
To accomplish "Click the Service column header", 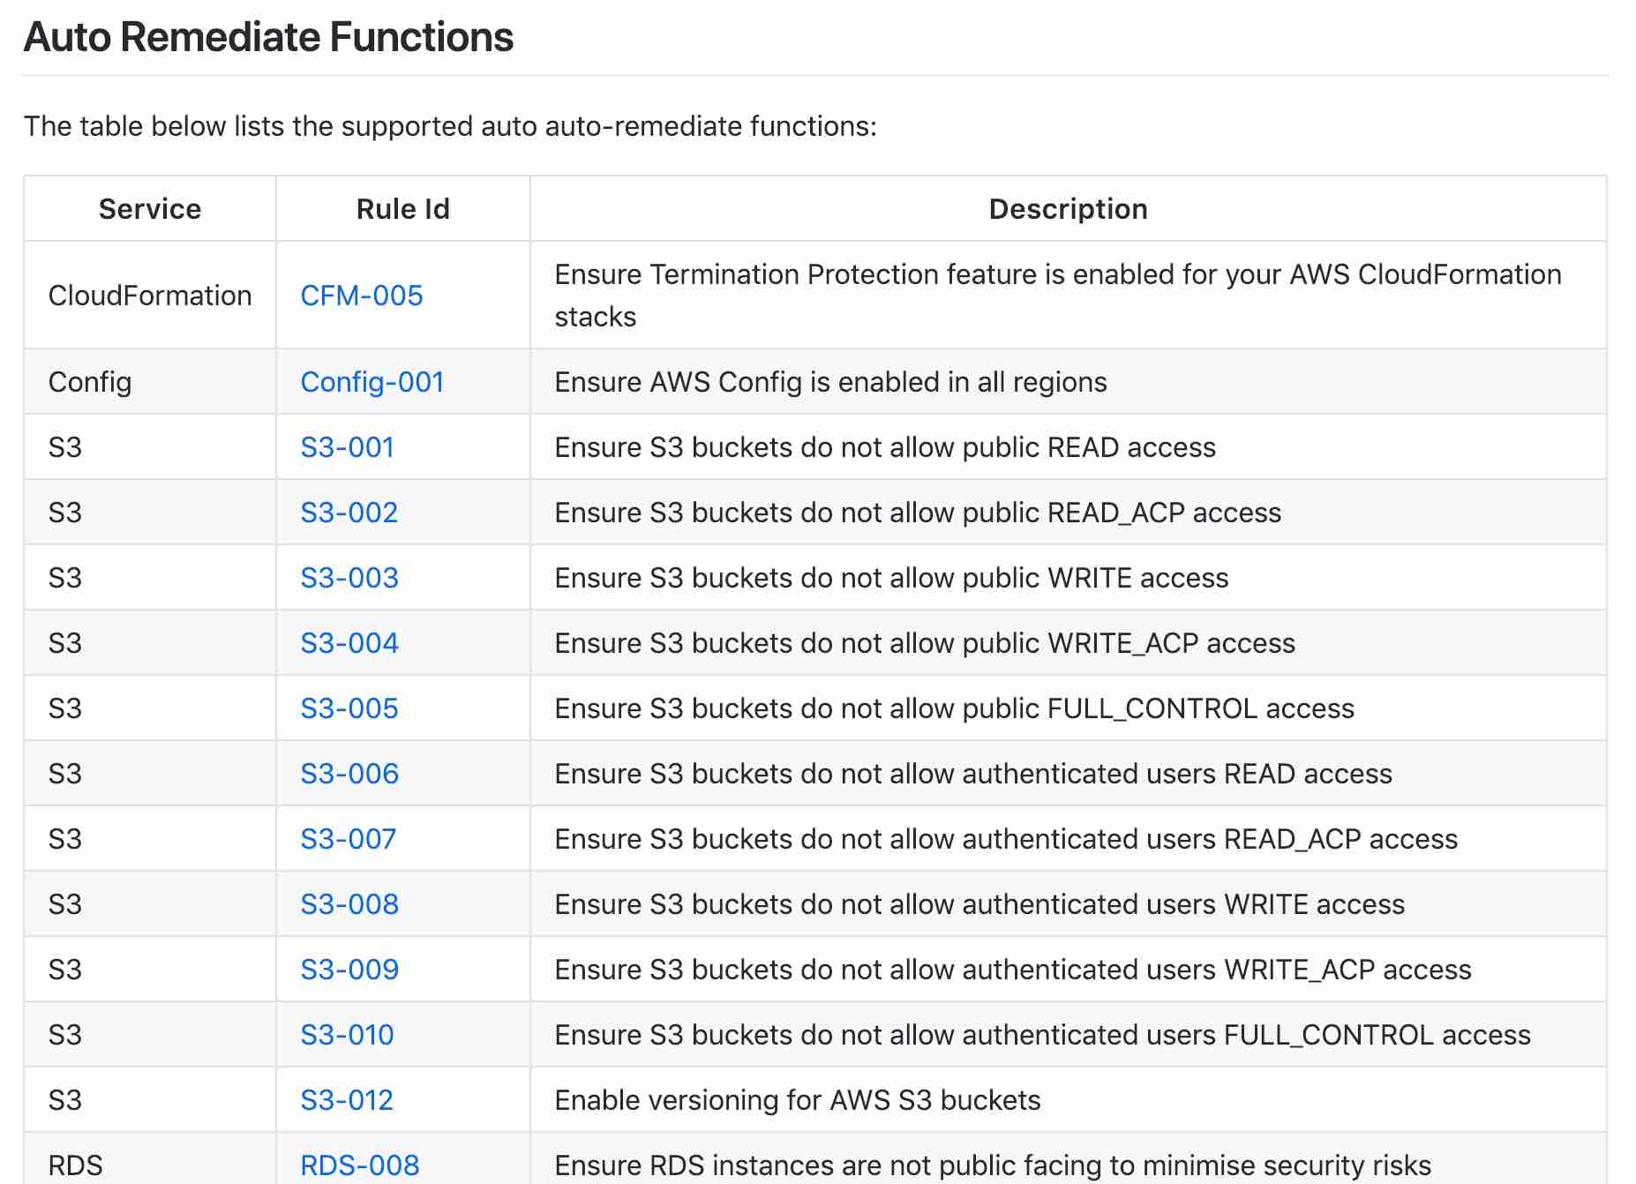I will click(x=150, y=209).
